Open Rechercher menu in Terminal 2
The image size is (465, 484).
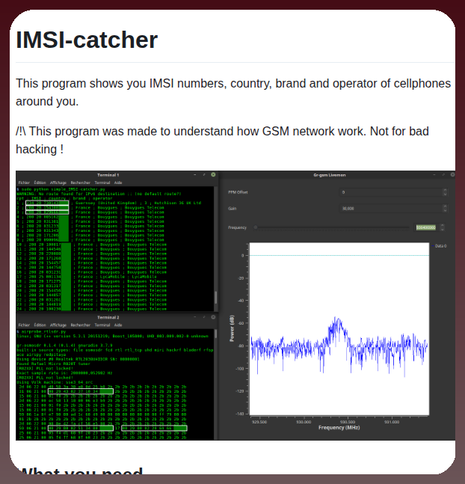pos(80,325)
